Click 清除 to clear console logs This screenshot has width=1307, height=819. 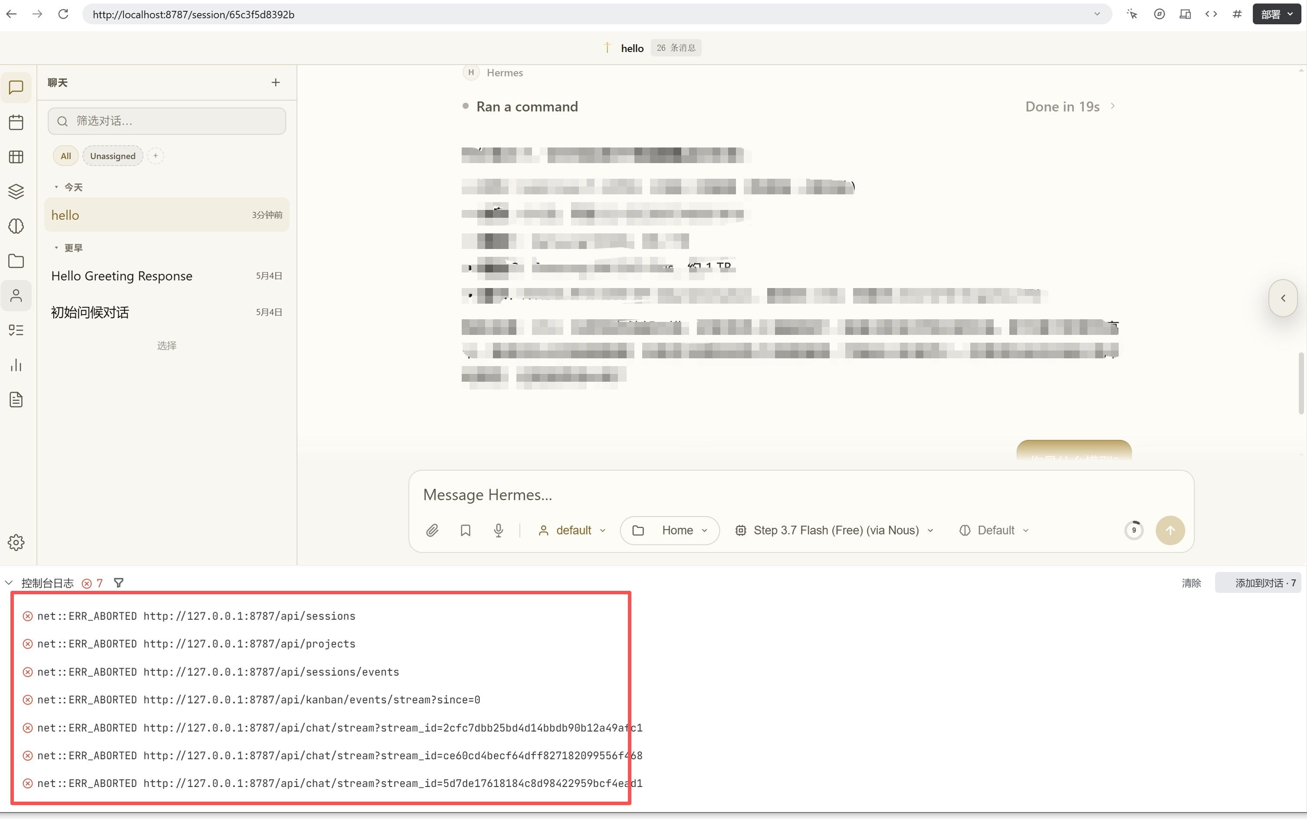tap(1191, 583)
